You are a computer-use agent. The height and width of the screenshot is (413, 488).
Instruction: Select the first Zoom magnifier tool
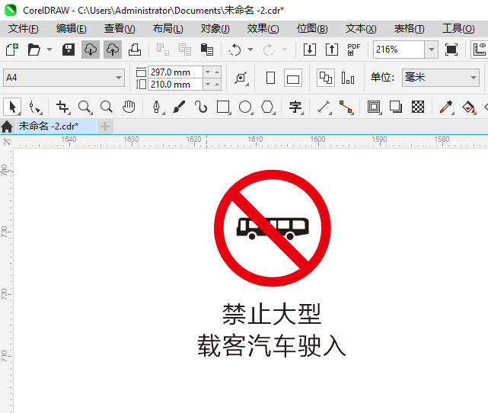(85, 107)
